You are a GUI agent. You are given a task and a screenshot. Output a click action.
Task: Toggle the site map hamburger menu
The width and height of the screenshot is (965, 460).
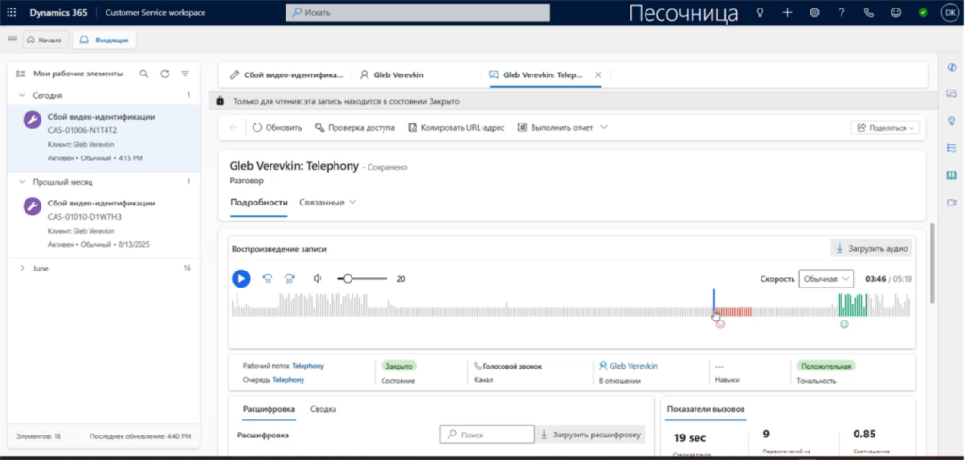pos(12,40)
